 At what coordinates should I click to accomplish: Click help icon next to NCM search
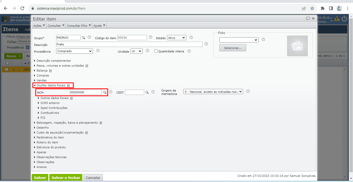point(111,92)
